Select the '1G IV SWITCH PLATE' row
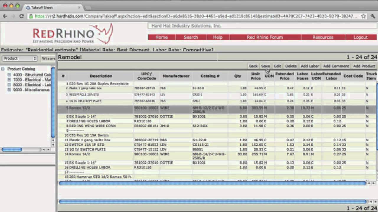Viewport: 378px width, 212px height. point(217,149)
